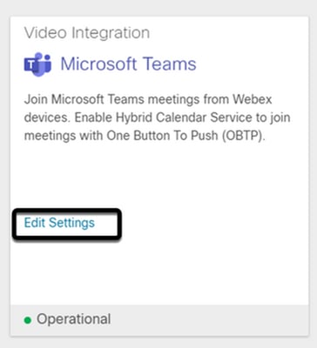This screenshot has width=317, height=348.
Task: Click the word Settings in the link
Action: pyautogui.click(x=71, y=223)
